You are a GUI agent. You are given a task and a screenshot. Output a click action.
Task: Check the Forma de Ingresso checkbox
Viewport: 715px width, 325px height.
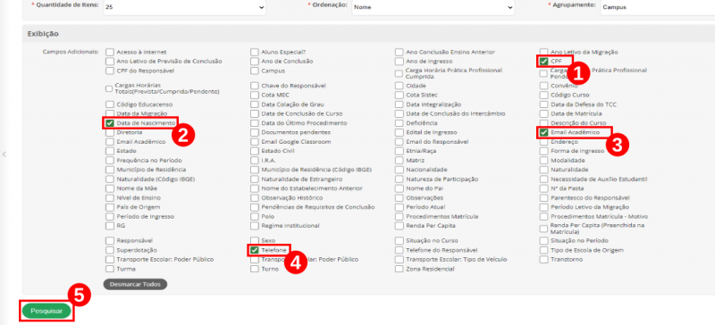[x=543, y=151]
